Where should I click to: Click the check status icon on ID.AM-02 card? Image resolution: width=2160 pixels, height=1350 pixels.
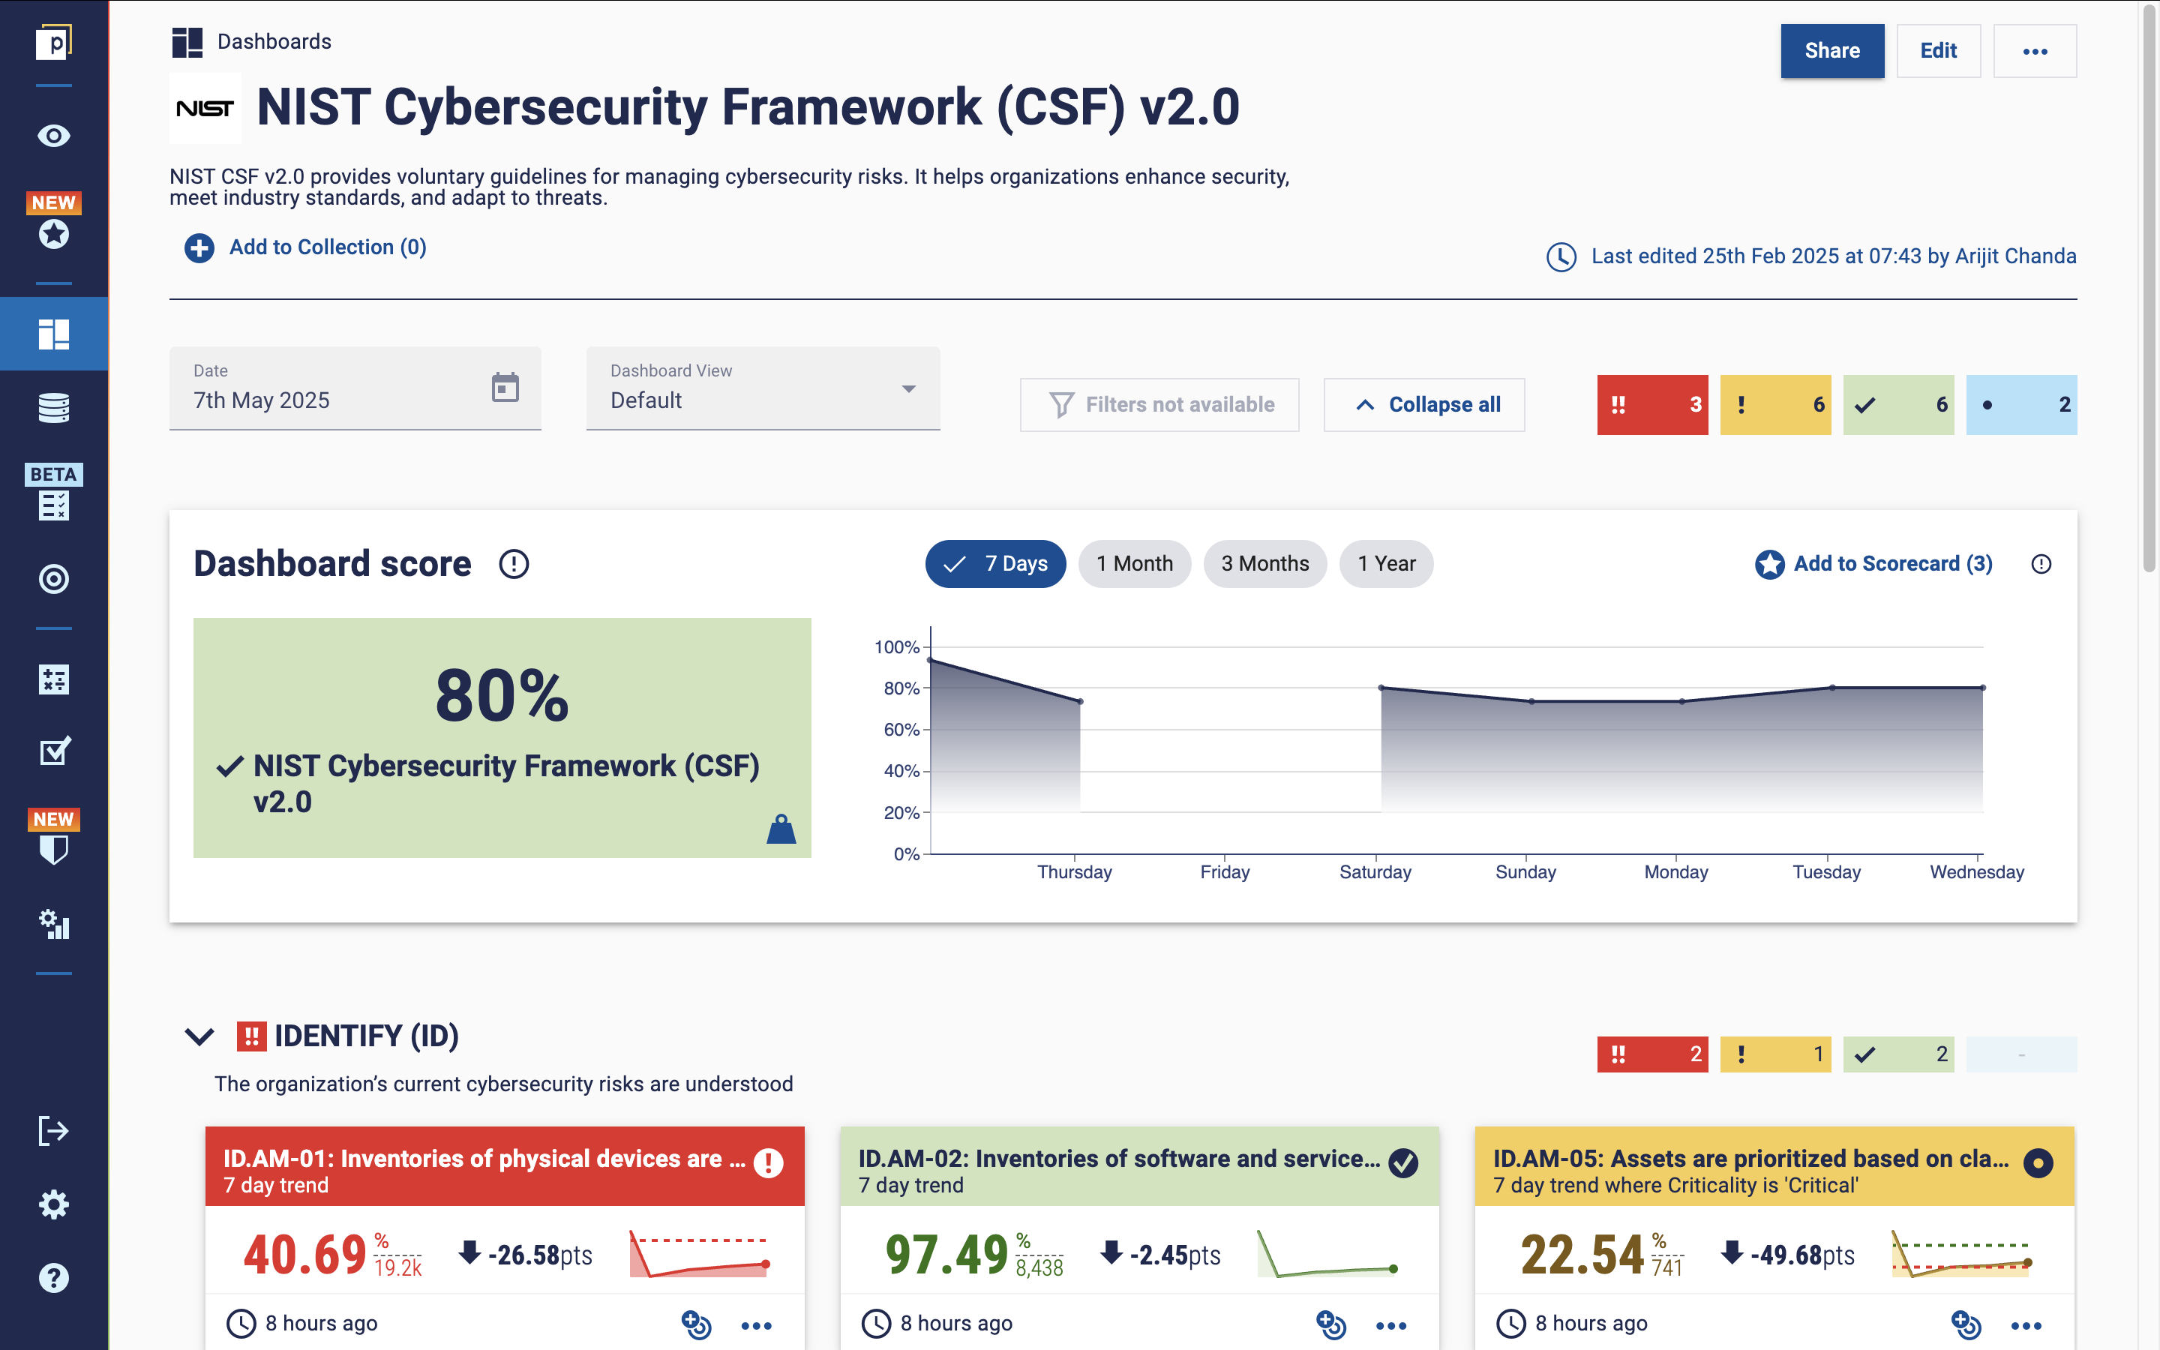1403,1162
